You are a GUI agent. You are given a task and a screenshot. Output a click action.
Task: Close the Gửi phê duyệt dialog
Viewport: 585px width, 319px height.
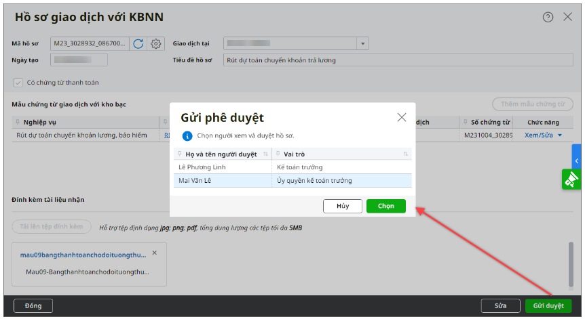tap(402, 117)
